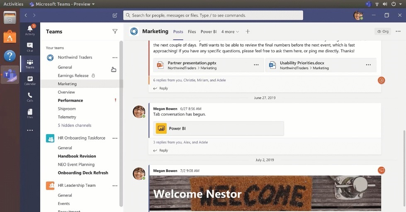Open the NEO Event Planning channel
Screen dimensions: 406x212
click(x=76, y=164)
